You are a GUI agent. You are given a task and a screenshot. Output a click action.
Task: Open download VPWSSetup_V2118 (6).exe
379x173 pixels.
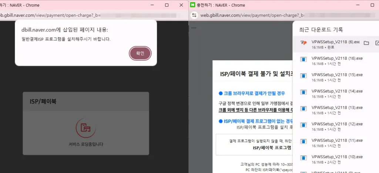coord(335,42)
